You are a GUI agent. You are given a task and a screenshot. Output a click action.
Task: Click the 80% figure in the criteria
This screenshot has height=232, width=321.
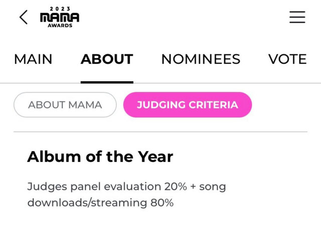coord(162,202)
